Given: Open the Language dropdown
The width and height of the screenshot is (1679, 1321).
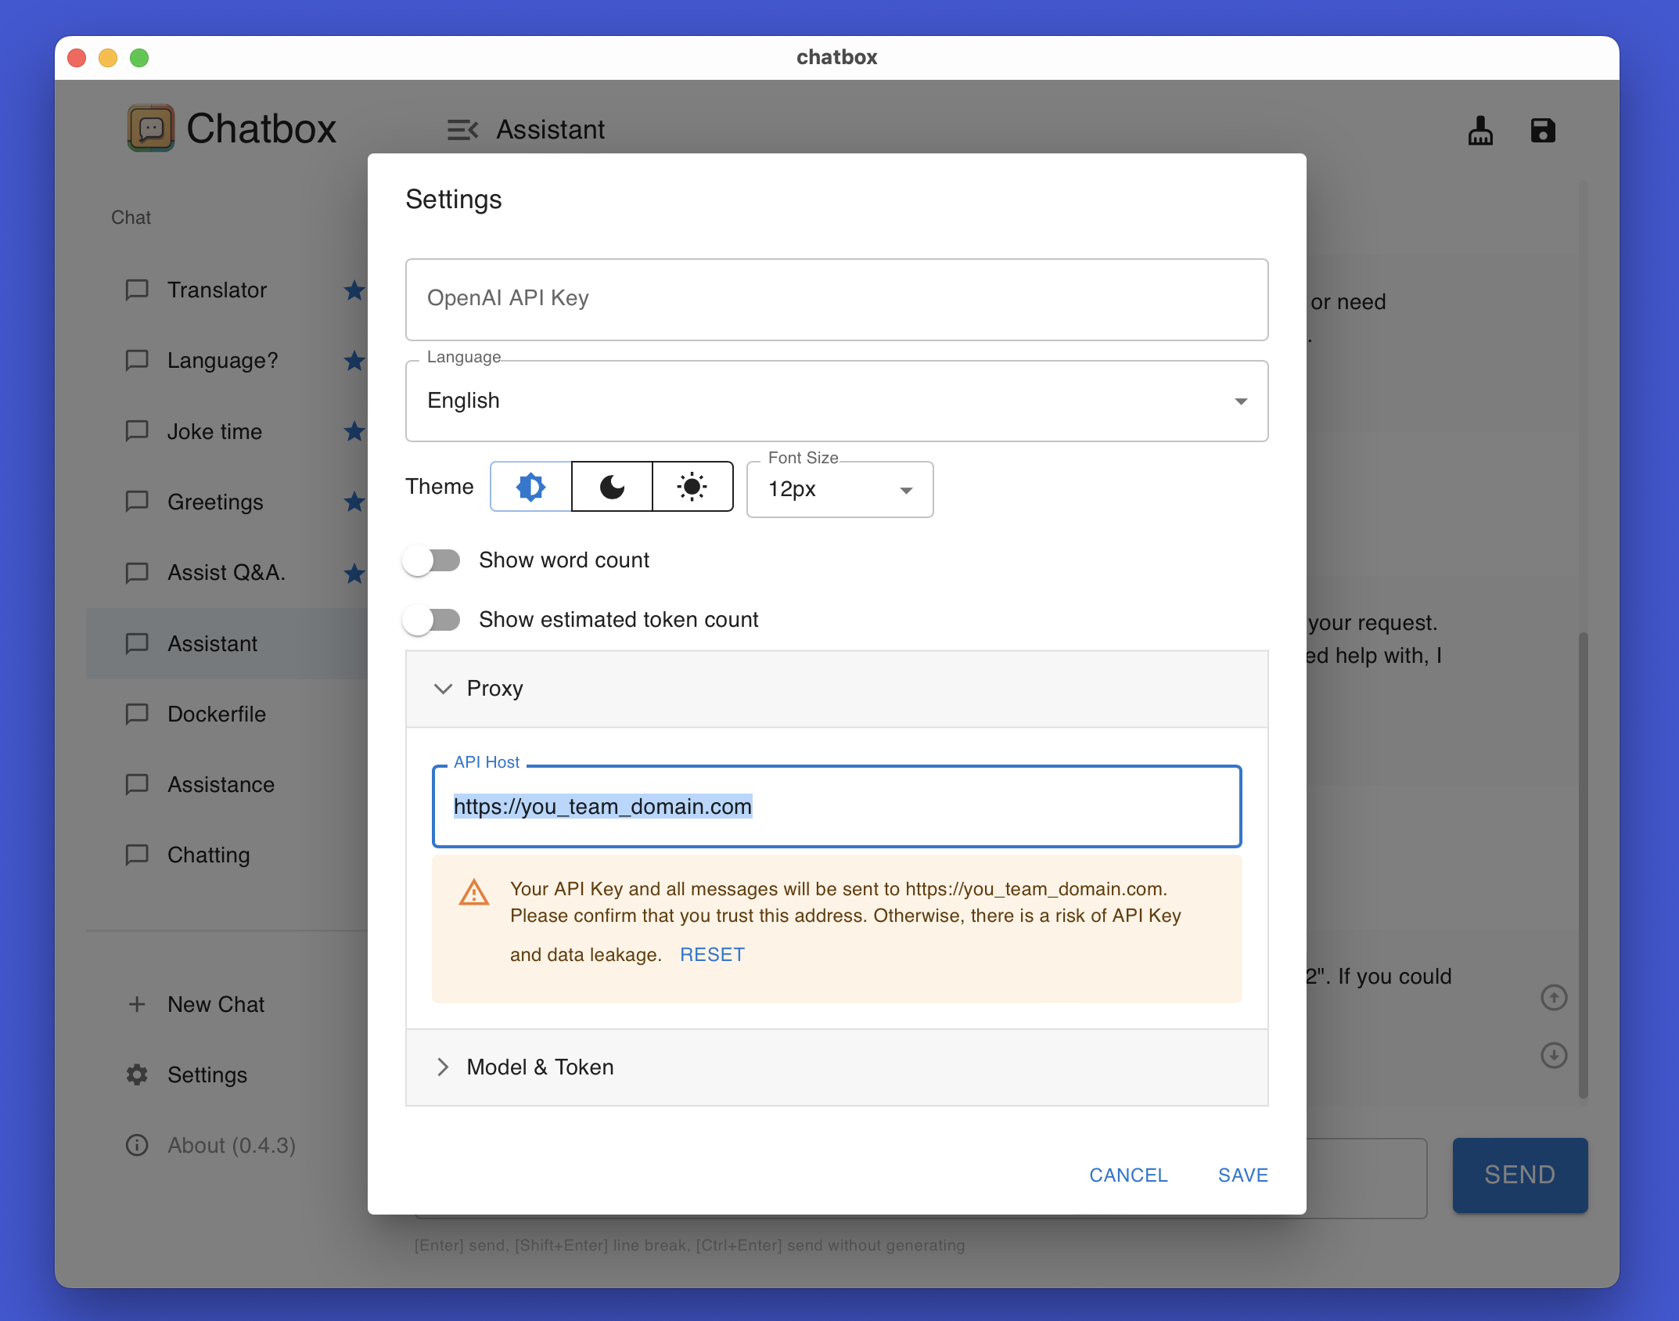Looking at the screenshot, I should pos(836,401).
